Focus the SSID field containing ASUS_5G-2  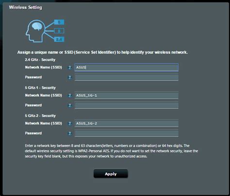tap(127, 124)
